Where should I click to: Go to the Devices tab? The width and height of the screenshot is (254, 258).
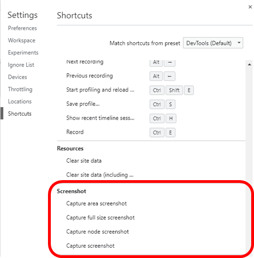click(x=17, y=77)
